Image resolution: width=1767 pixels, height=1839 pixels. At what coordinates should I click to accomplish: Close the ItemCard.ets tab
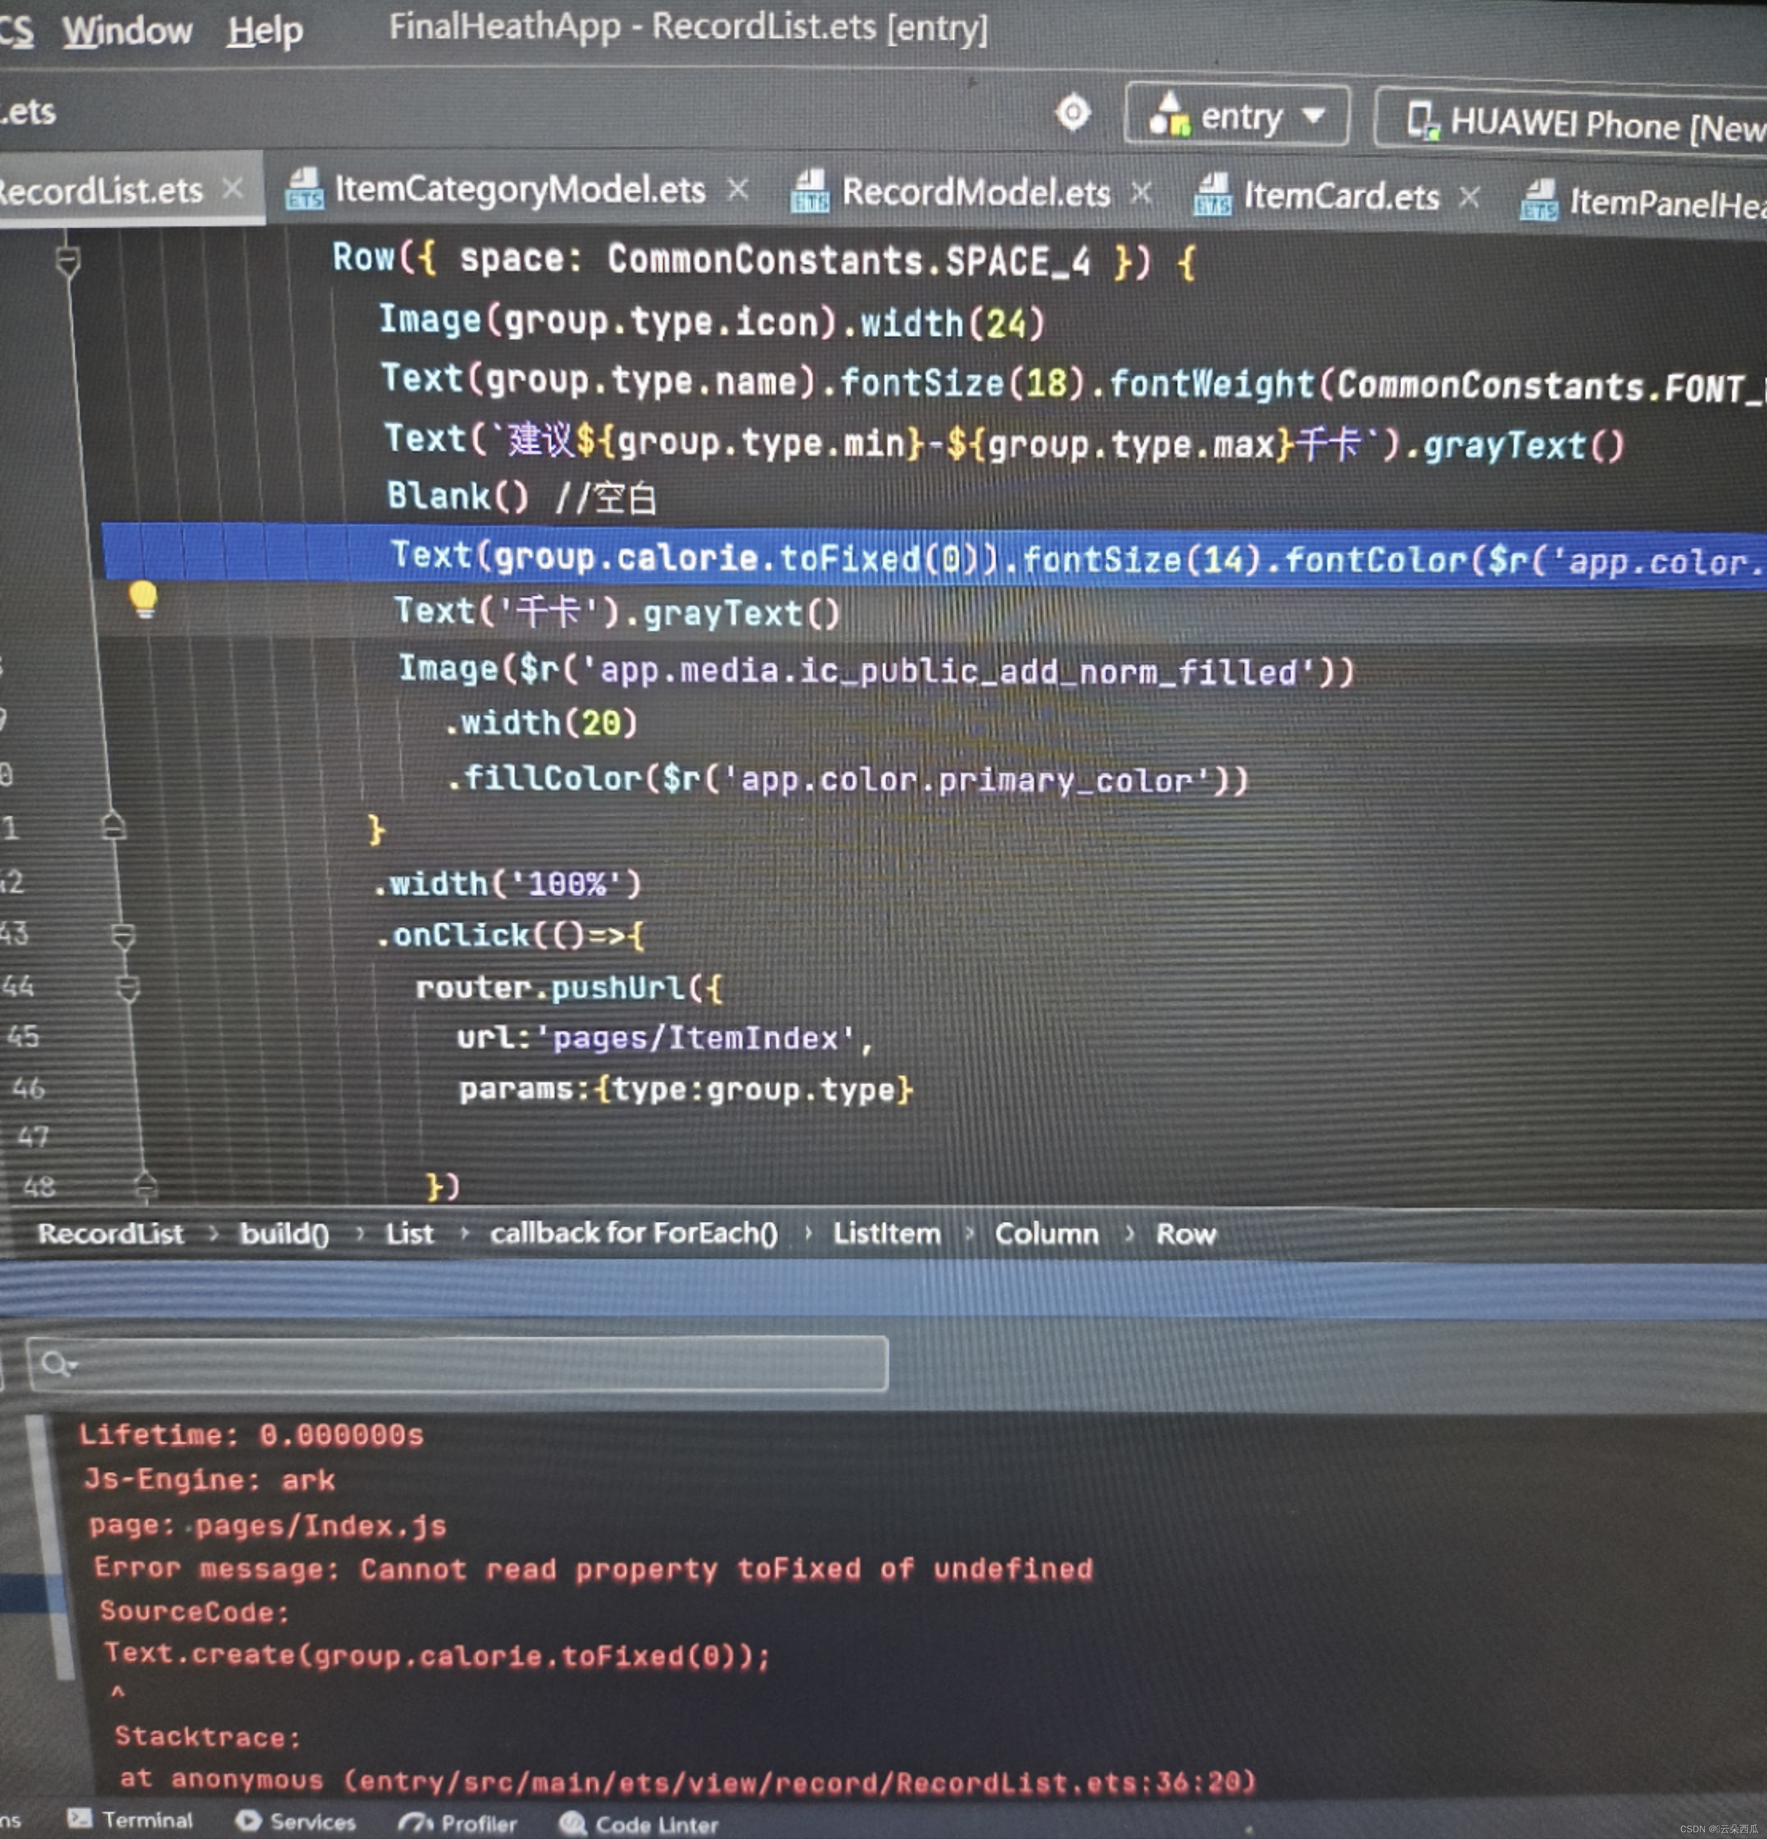(x=1470, y=196)
